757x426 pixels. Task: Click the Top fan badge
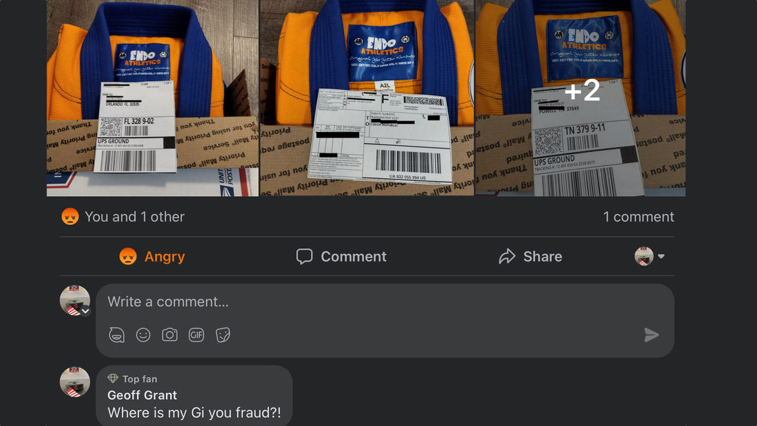tap(132, 379)
